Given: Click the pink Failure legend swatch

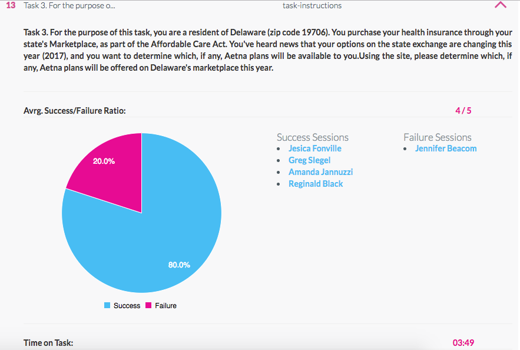Looking at the screenshot, I should [x=148, y=306].
